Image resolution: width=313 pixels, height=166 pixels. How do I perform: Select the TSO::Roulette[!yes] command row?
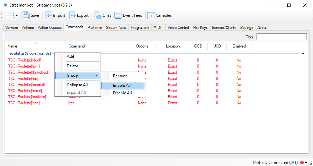click(24, 103)
